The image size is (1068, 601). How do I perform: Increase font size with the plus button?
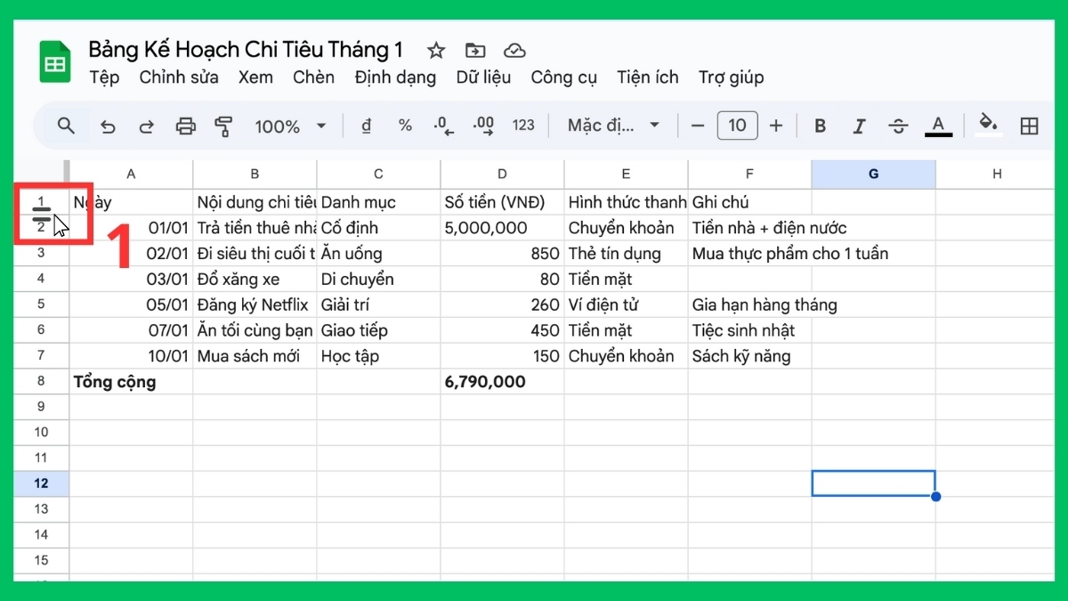pos(775,126)
